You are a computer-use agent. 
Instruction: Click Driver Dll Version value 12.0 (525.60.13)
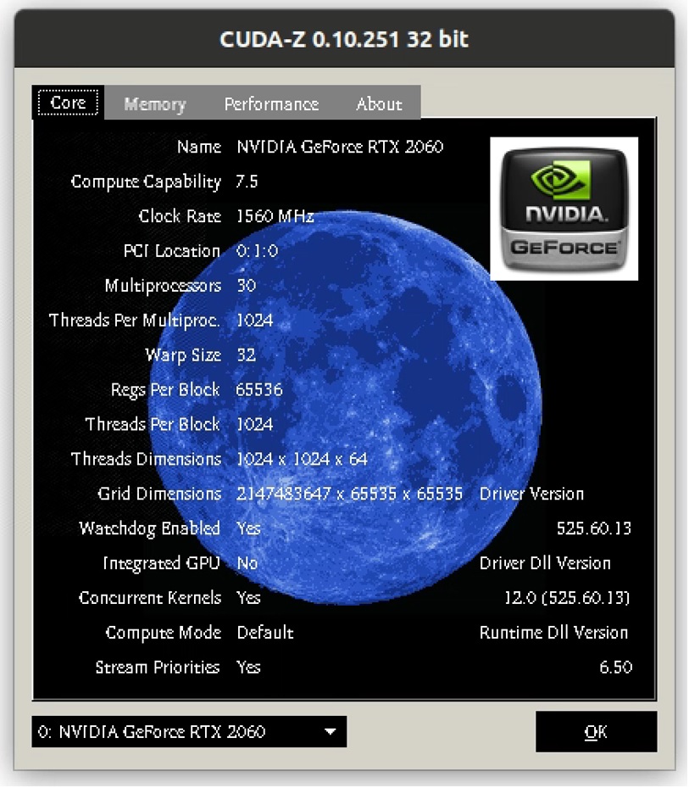coord(567,597)
